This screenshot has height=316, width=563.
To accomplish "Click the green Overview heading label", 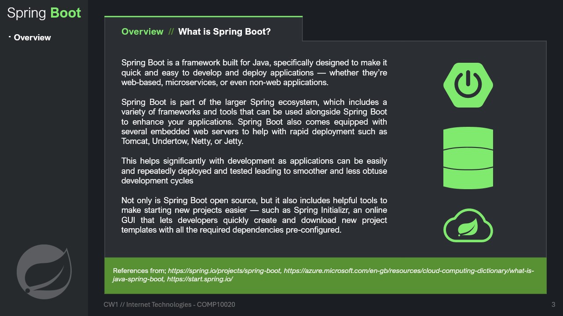I will tap(142, 32).
